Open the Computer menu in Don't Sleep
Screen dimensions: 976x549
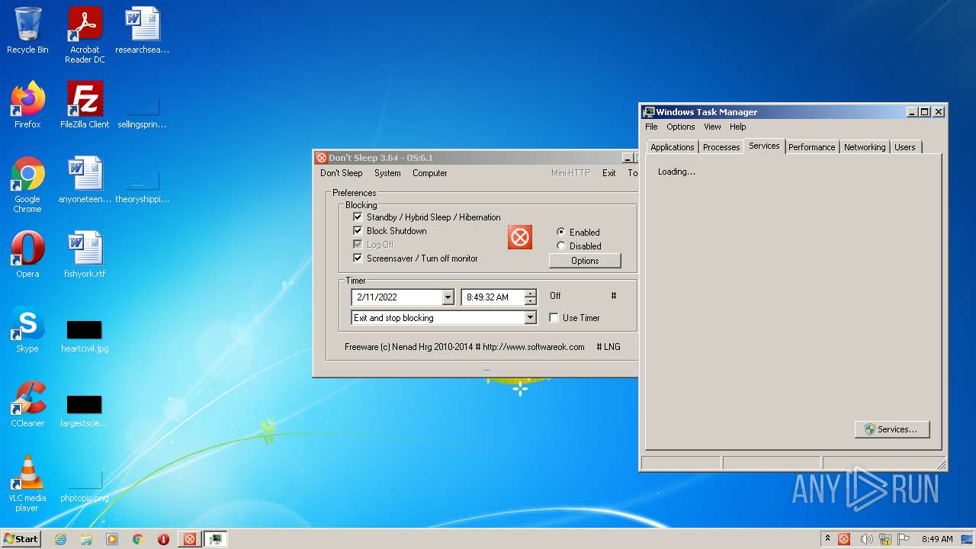coord(430,173)
